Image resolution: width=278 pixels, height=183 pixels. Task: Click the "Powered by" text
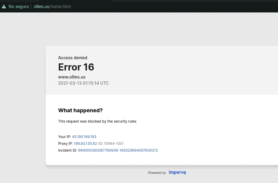point(157,173)
